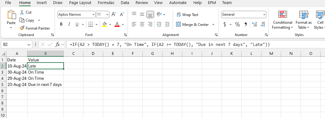This screenshot has height=118, width=325.
Task: Expand the fill color palette arrow
Action: [110, 24]
